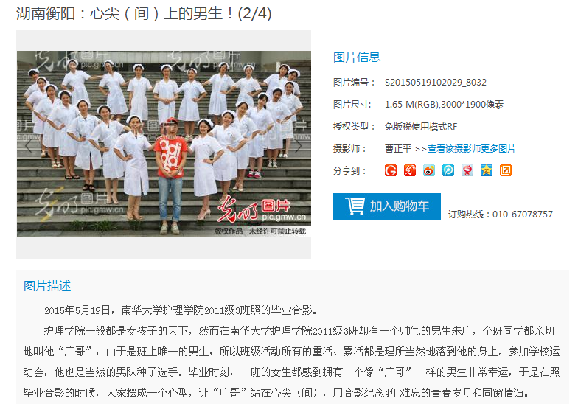
Task: Click the page title 湖南衡阳：心尖上的男生
Action: 144,14
